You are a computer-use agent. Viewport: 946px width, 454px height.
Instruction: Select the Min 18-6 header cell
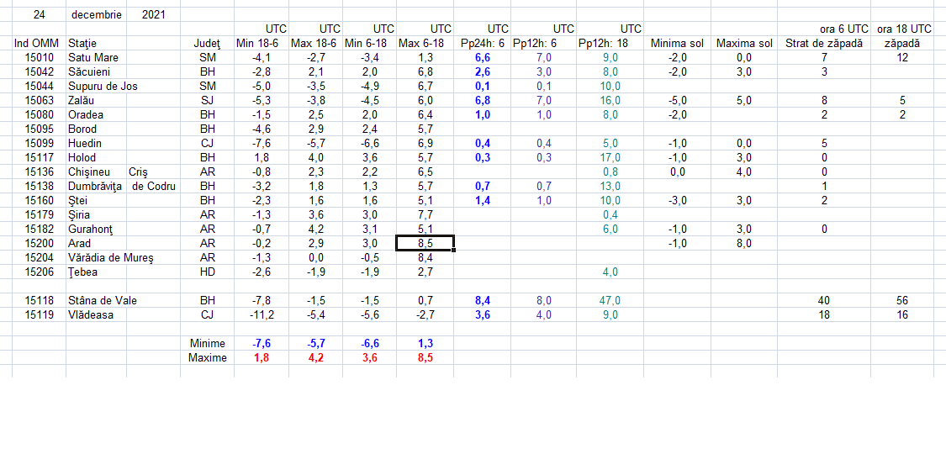point(262,44)
